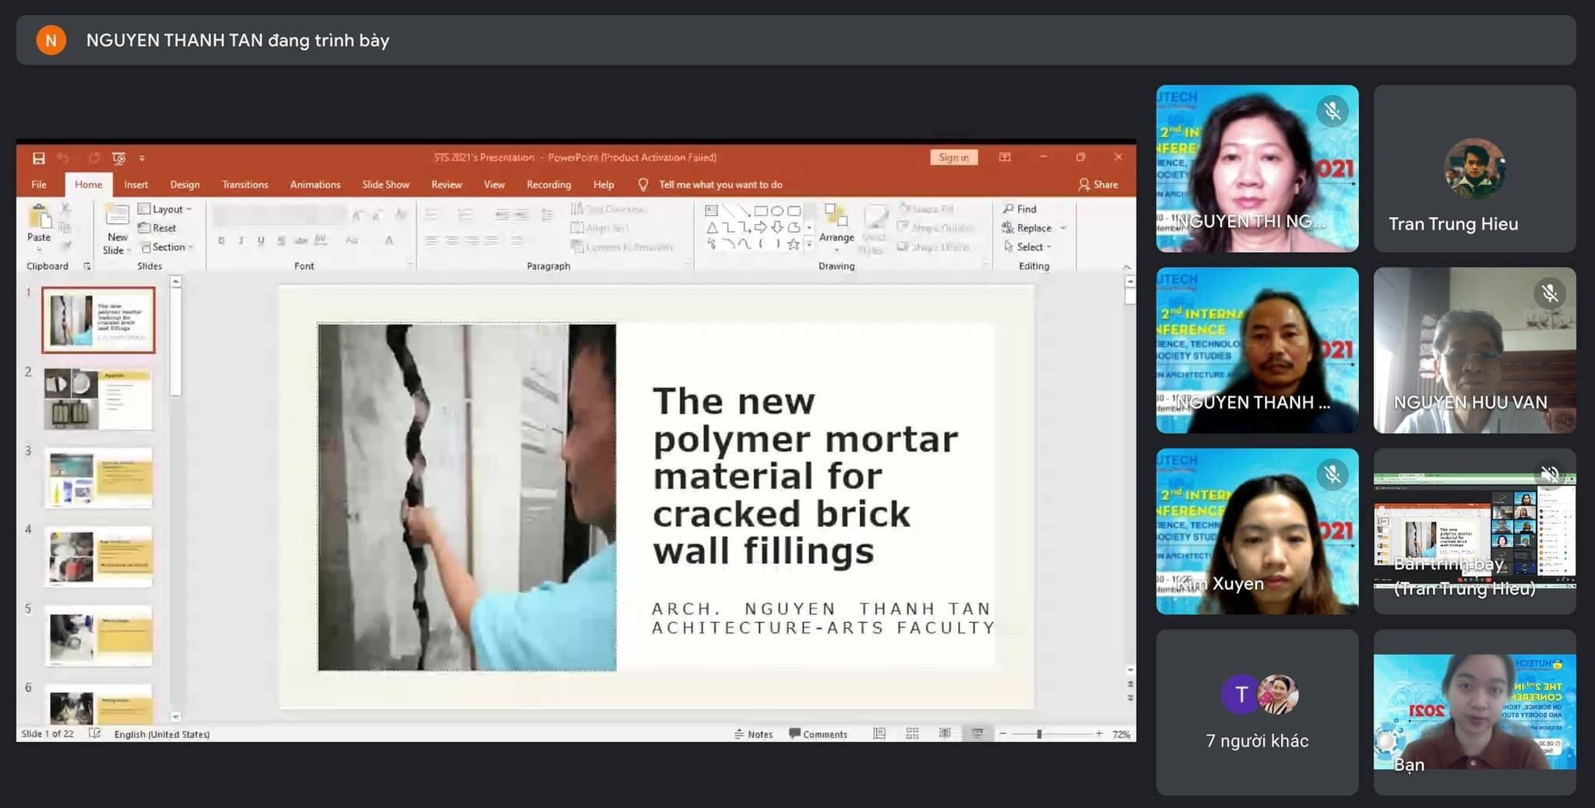
Task: Open the Recording tab
Action: 548,184
